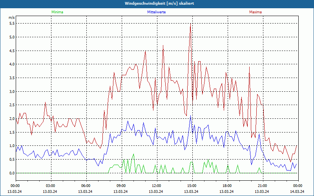Click the green Minima legend label
Image resolution: width=314 pixels, height=196 pixels.
point(57,12)
